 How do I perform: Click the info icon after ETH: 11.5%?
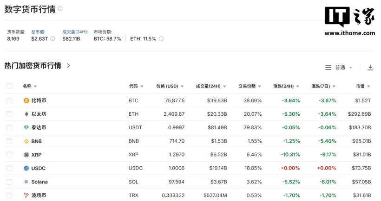point(161,39)
